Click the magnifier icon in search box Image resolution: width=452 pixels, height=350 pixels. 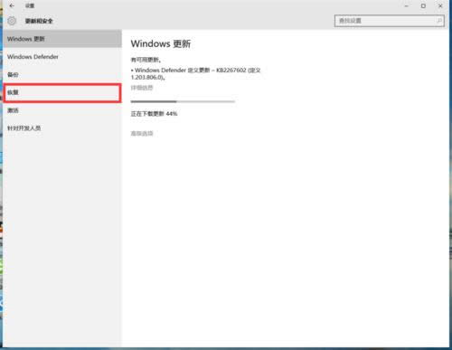point(439,21)
